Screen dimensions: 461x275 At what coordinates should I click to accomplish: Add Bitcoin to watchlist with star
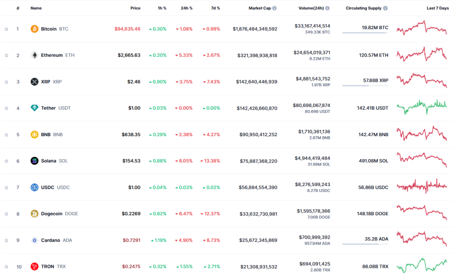pyautogui.click(x=6, y=29)
